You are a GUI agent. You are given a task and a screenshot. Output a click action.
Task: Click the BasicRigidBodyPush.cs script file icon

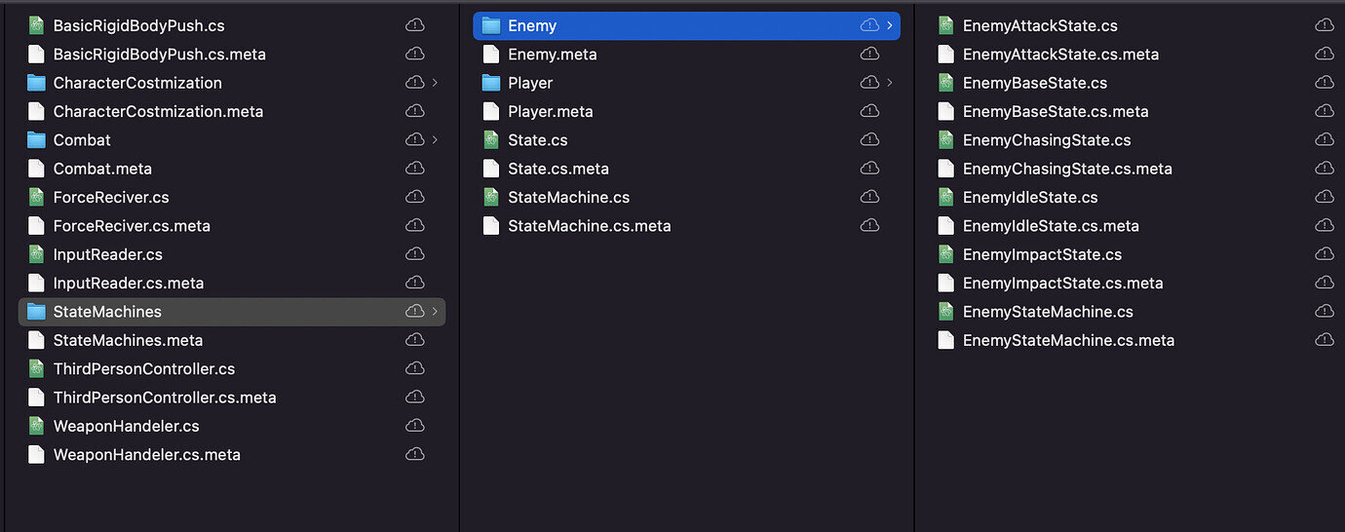[x=36, y=26]
